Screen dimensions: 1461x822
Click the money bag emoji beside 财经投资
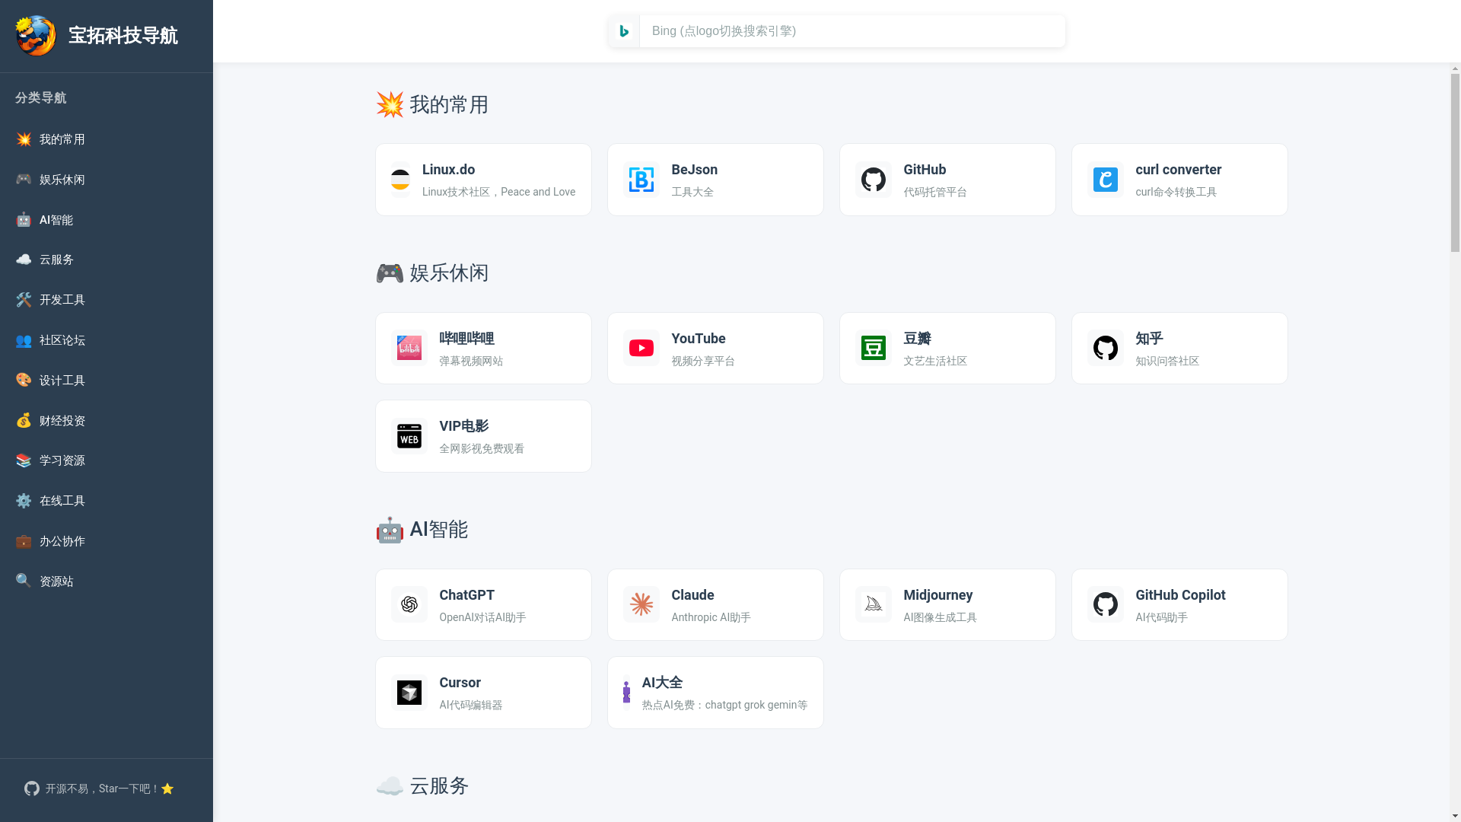[x=24, y=420]
